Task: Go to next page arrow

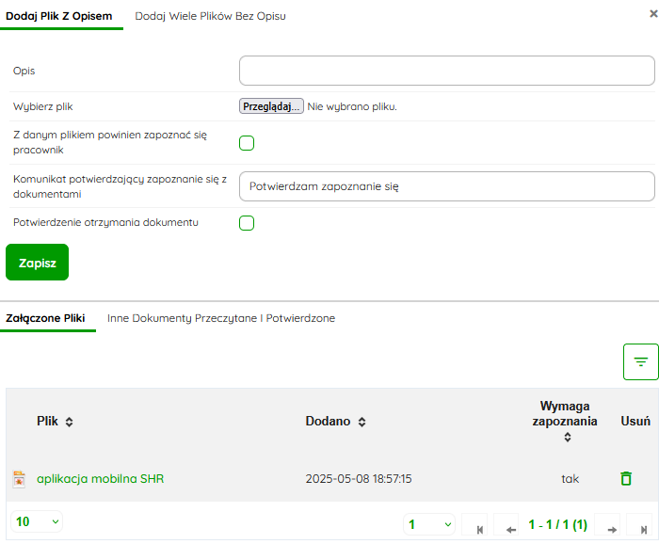Action: tap(611, 525)
